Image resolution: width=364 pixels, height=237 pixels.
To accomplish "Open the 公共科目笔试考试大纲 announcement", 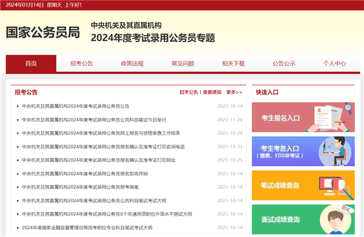I will (x=94, y=201).
